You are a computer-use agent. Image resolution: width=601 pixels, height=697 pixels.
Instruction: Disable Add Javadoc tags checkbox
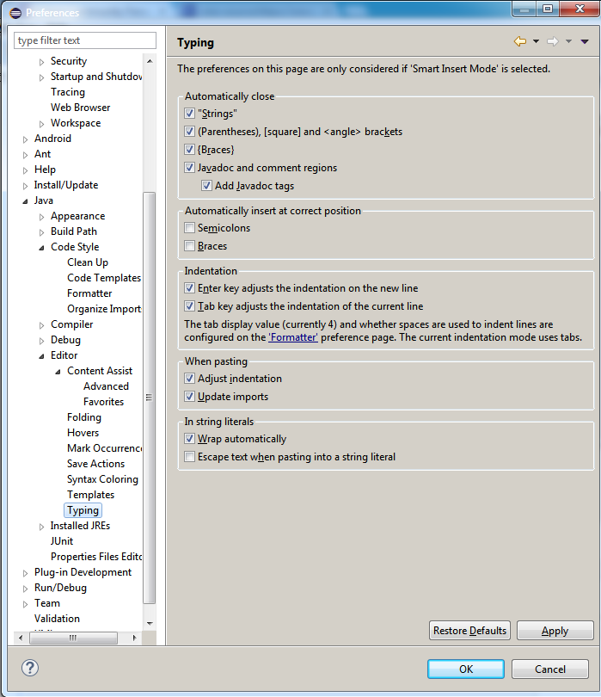click(x=206, y=185)
